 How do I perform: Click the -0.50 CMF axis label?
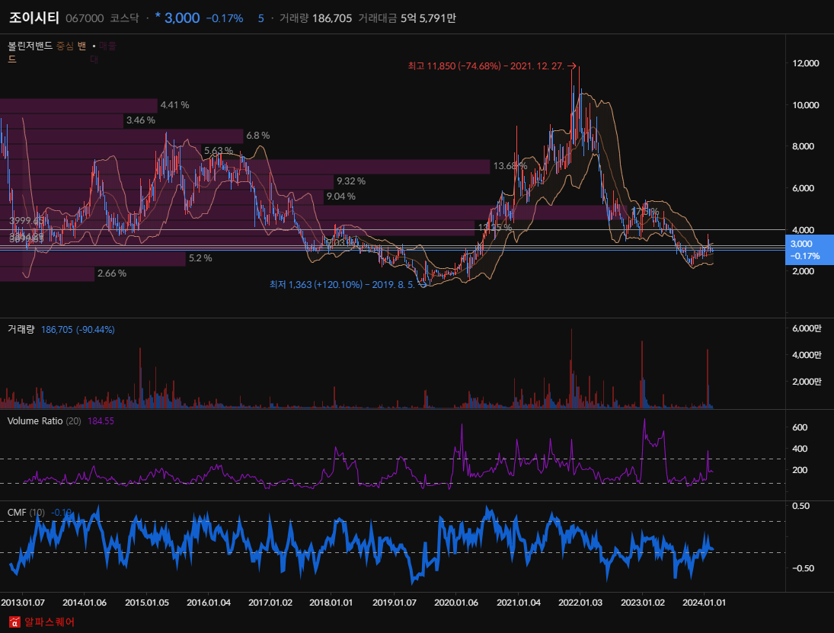pos(803,569)
